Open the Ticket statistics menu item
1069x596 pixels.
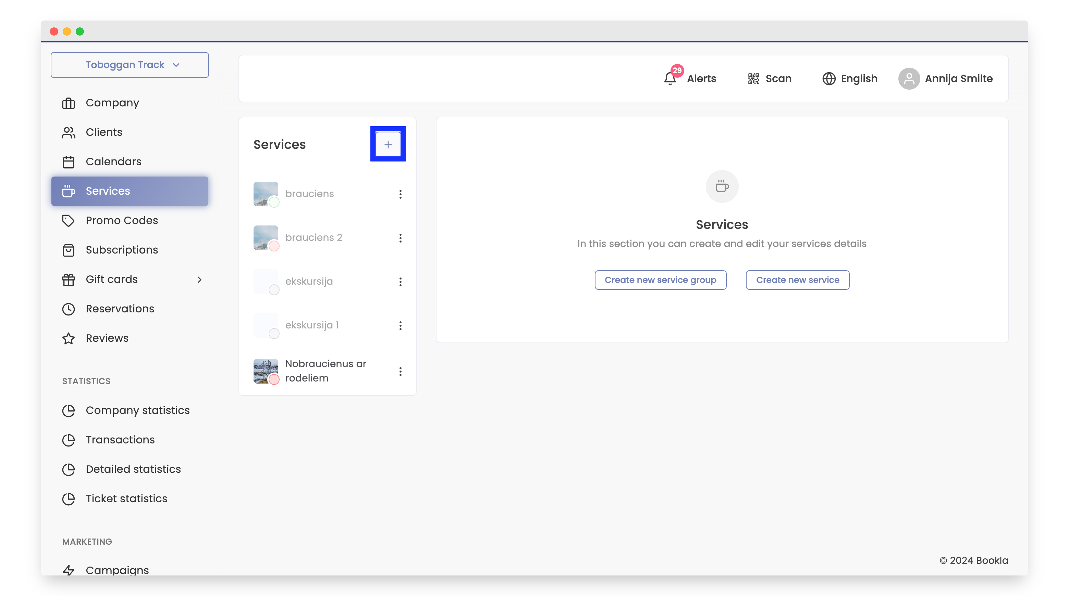pos(126,498)
